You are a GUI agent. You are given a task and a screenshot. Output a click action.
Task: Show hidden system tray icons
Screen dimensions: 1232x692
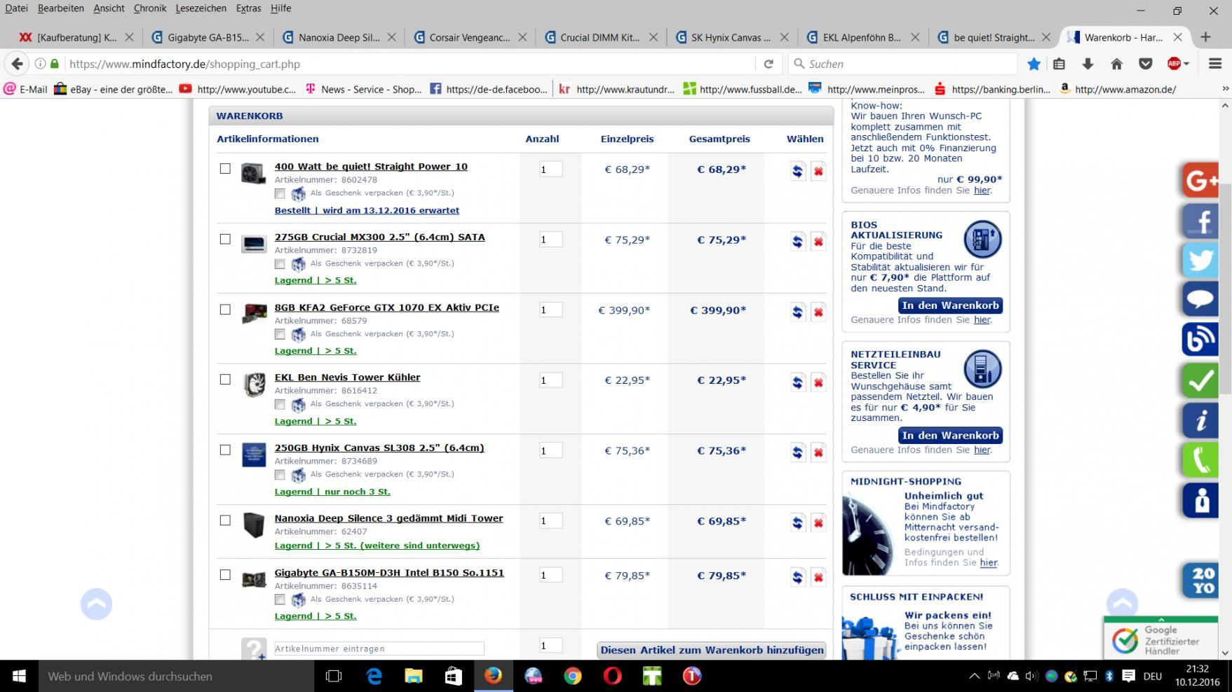974,676
